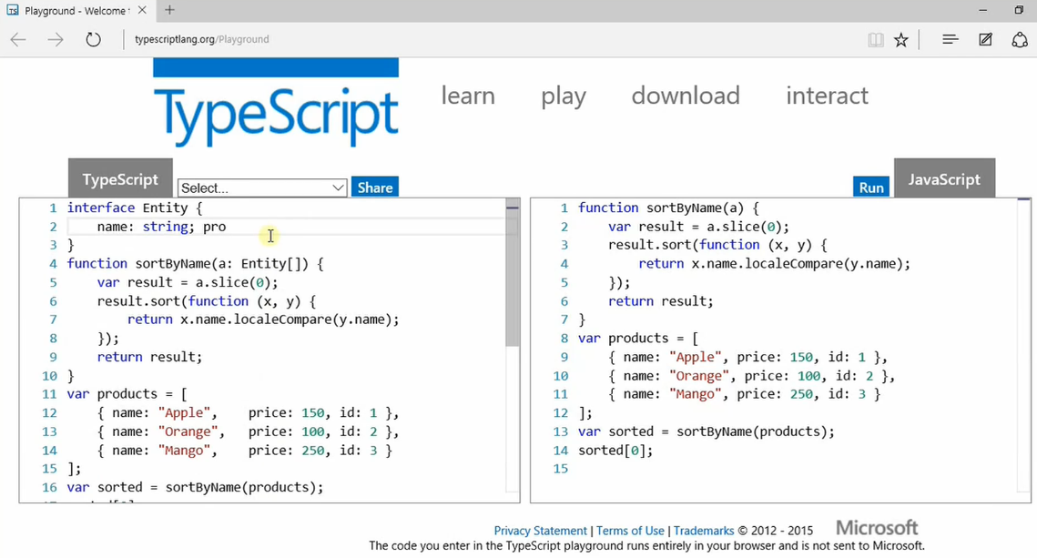Click the Microsoft logo in footer
Viewport: 1037px width, 558px height.
877,528
